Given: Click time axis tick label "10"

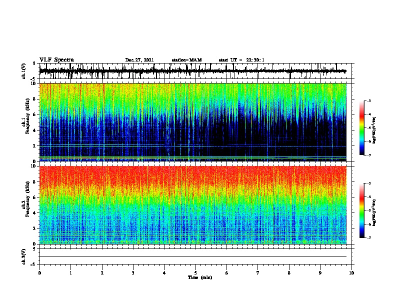Looking at the screenshot, I should tap(351, 273).
